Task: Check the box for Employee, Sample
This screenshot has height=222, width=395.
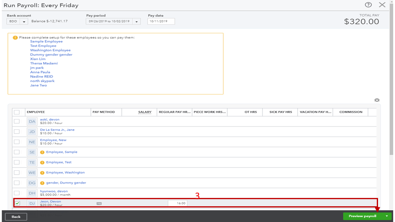Action: [x=17, y=152]
